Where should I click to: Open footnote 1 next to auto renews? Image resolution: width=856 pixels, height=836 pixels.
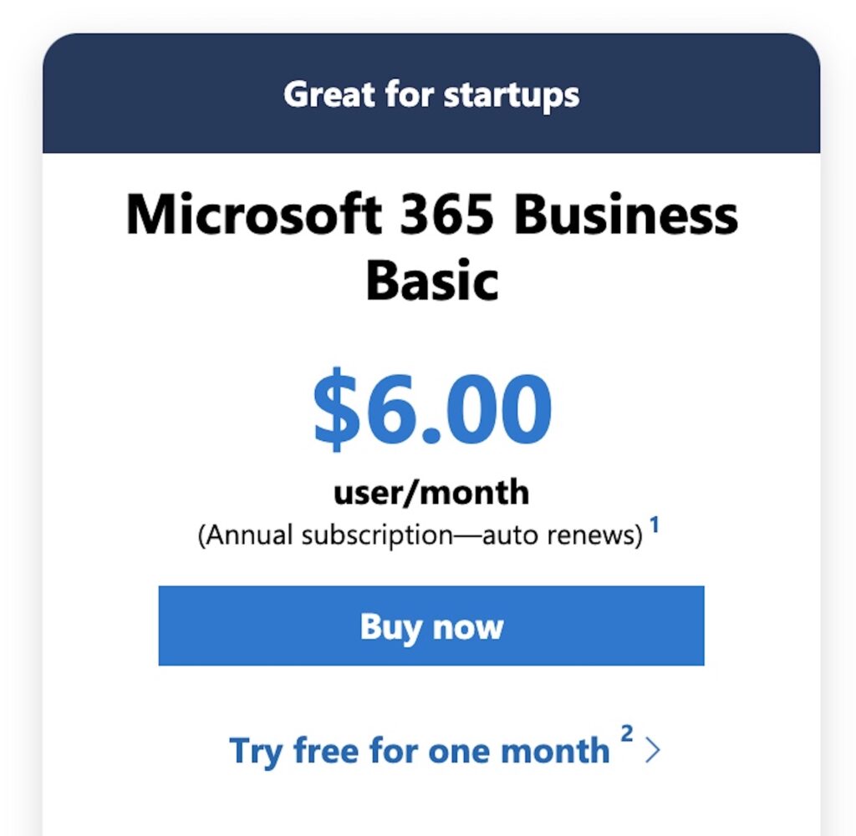[655, 524]
